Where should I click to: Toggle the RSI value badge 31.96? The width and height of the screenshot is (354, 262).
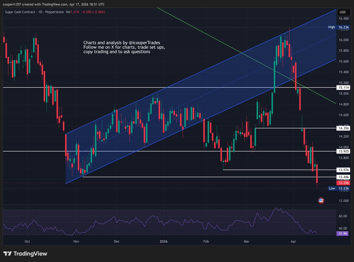tap(342, 233)
